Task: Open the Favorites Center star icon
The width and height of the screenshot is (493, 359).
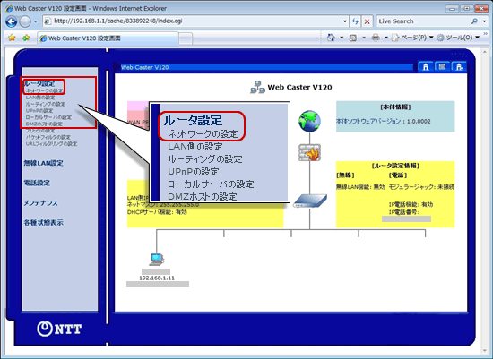Action: click(12, 38)
